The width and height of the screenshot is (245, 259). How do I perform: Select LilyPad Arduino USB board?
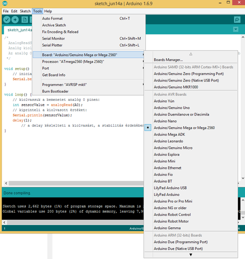point(191,188)
